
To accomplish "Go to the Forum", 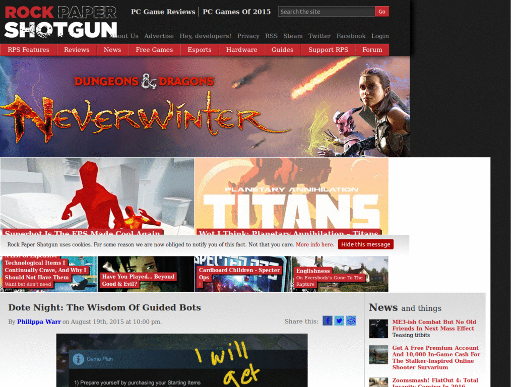I will pyautogui.click(x=372, y=50).
